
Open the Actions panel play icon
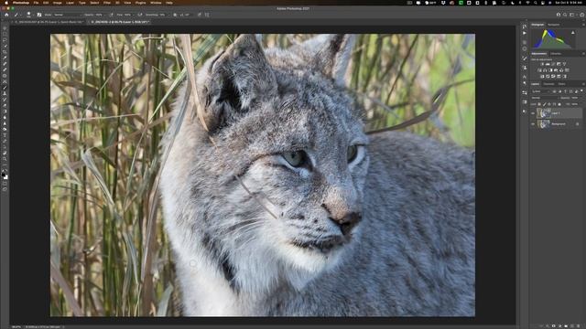pos(525,33)
